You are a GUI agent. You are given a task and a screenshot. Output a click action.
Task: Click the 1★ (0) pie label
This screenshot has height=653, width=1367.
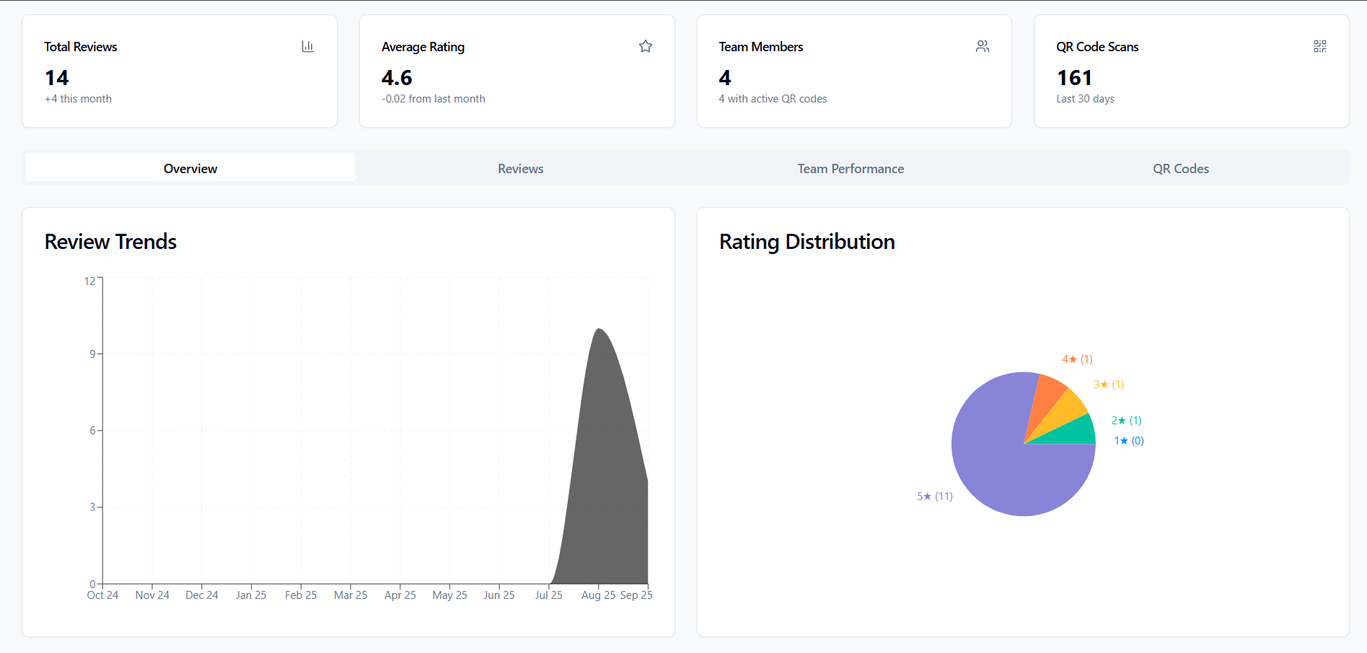click(x=1128, y=440)
